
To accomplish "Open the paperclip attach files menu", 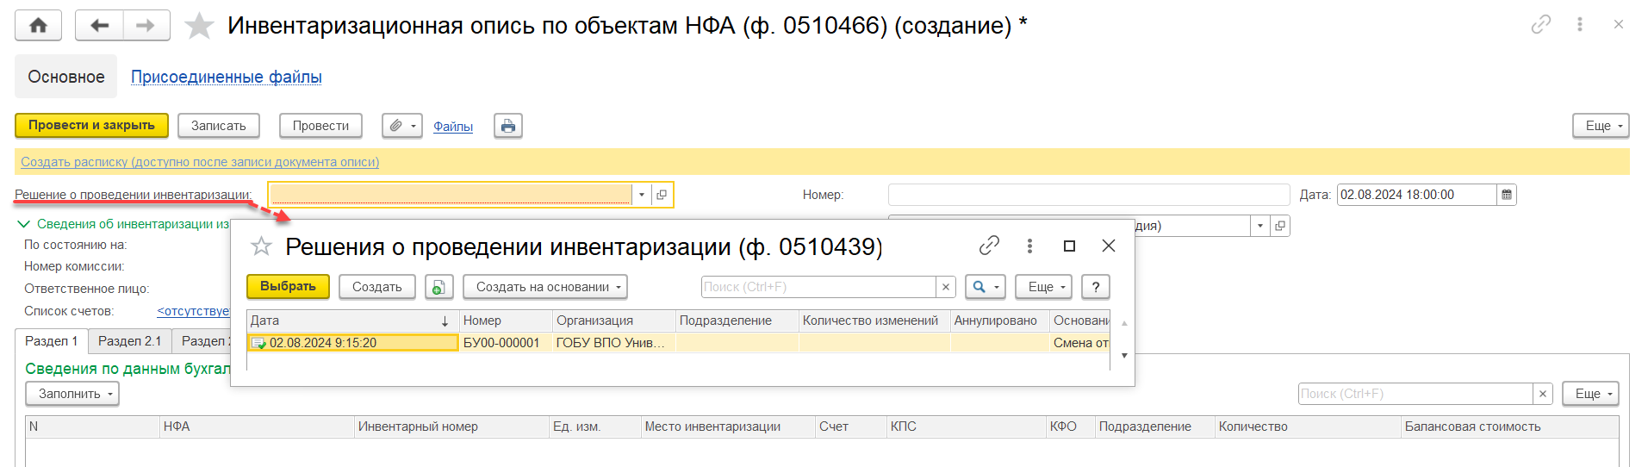I will click(x=401, y=126).
